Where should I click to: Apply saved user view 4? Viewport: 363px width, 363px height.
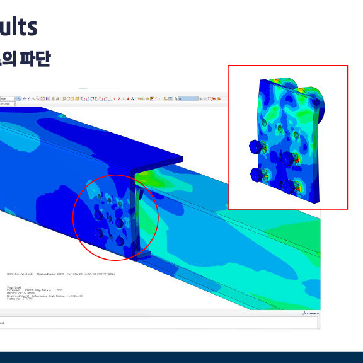[x=128, y=99]
